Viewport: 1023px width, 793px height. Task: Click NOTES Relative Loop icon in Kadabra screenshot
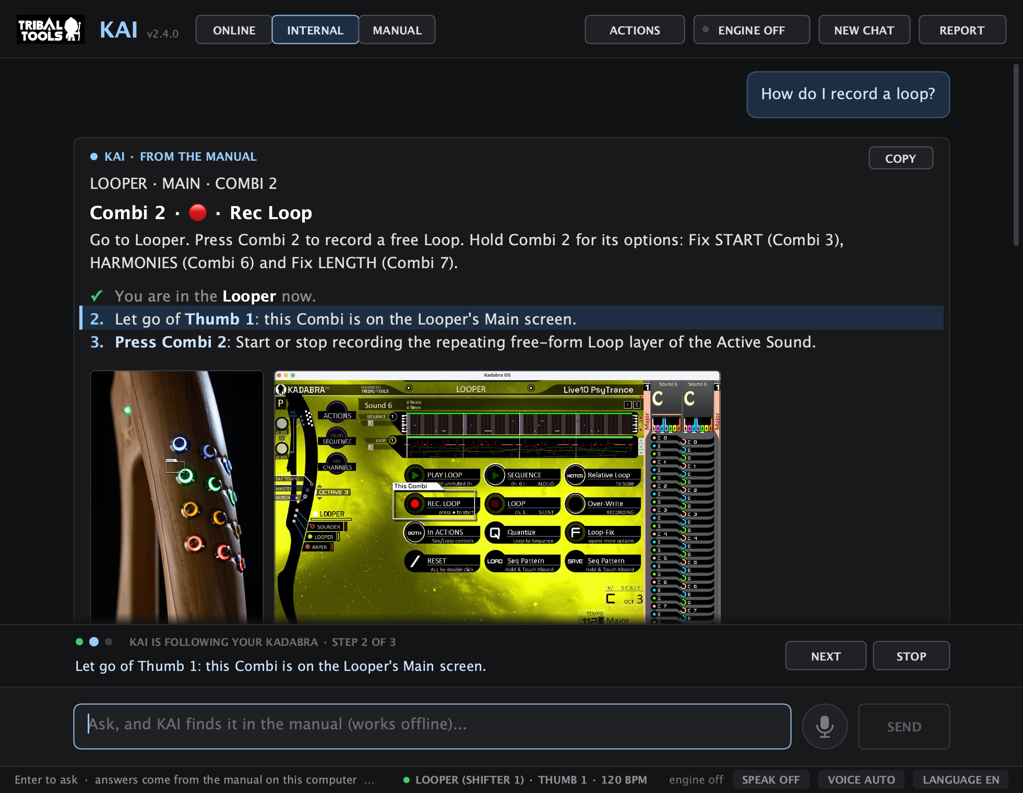click(575, 475)
